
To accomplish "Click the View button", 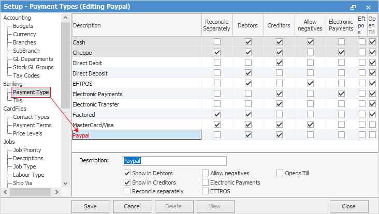I will click(x=215, y=207).
